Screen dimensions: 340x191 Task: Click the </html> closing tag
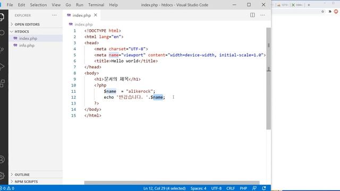point(93,116)
